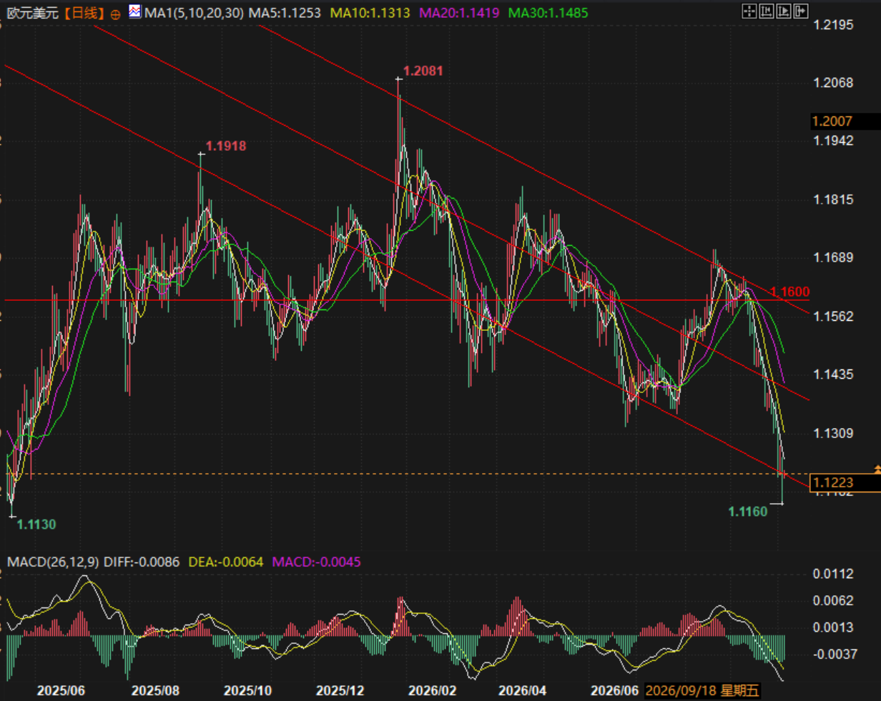Select the 1.1600 horizontal line label

click(x=790, y=292)
